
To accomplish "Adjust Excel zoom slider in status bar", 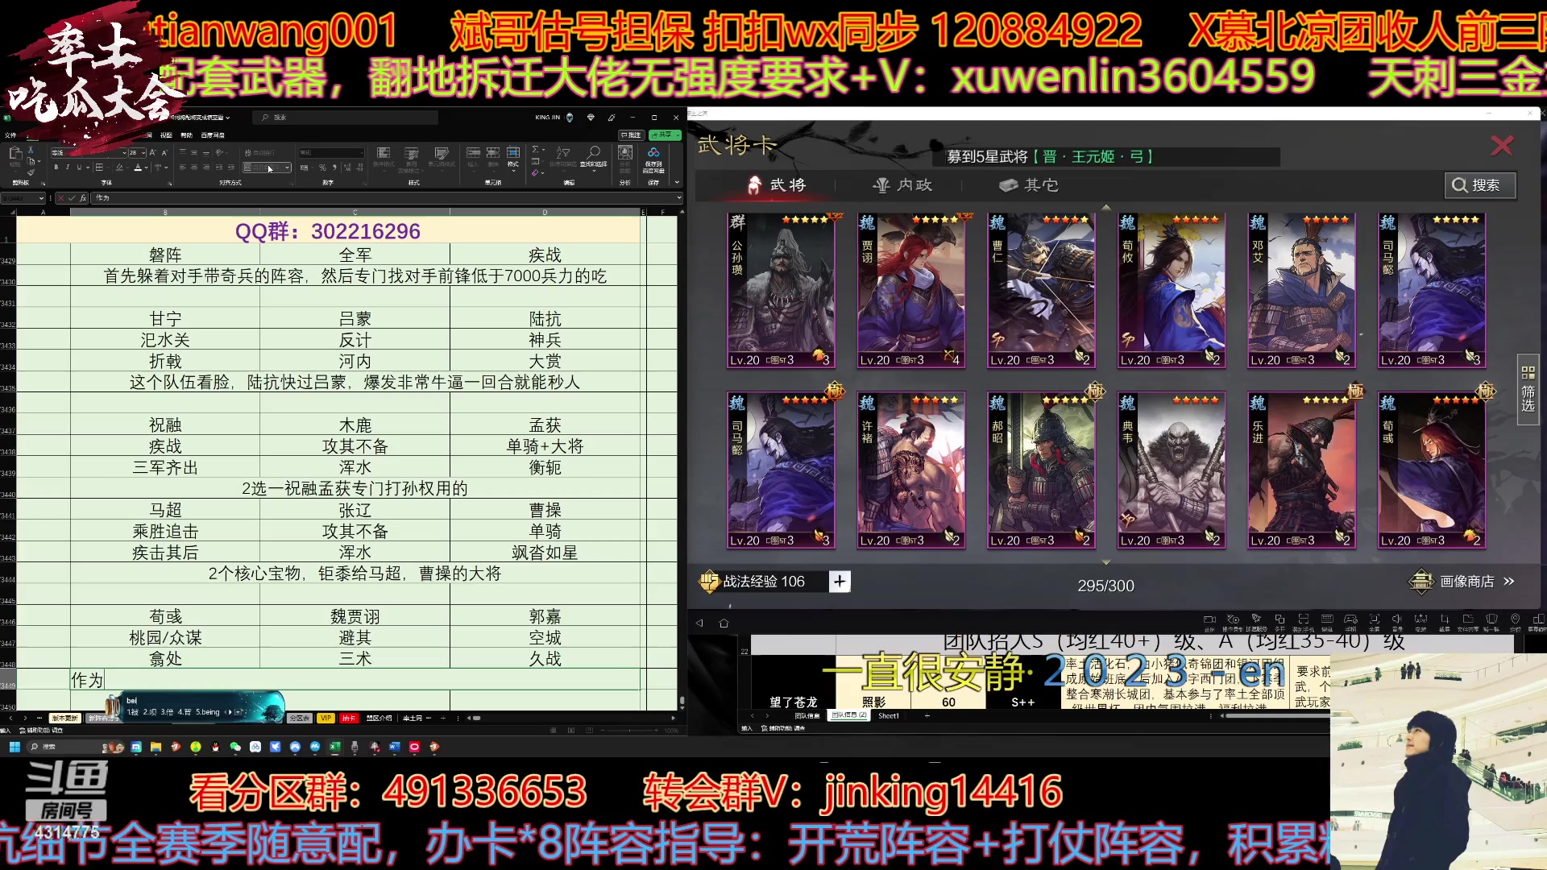I will [628, 730].
